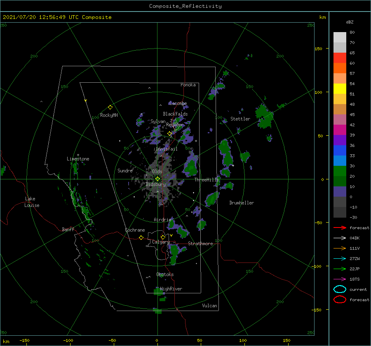371x346 pixels.
Task: Click the Limestone label on map
Action: pyautogui.click(x=78, y=159)
